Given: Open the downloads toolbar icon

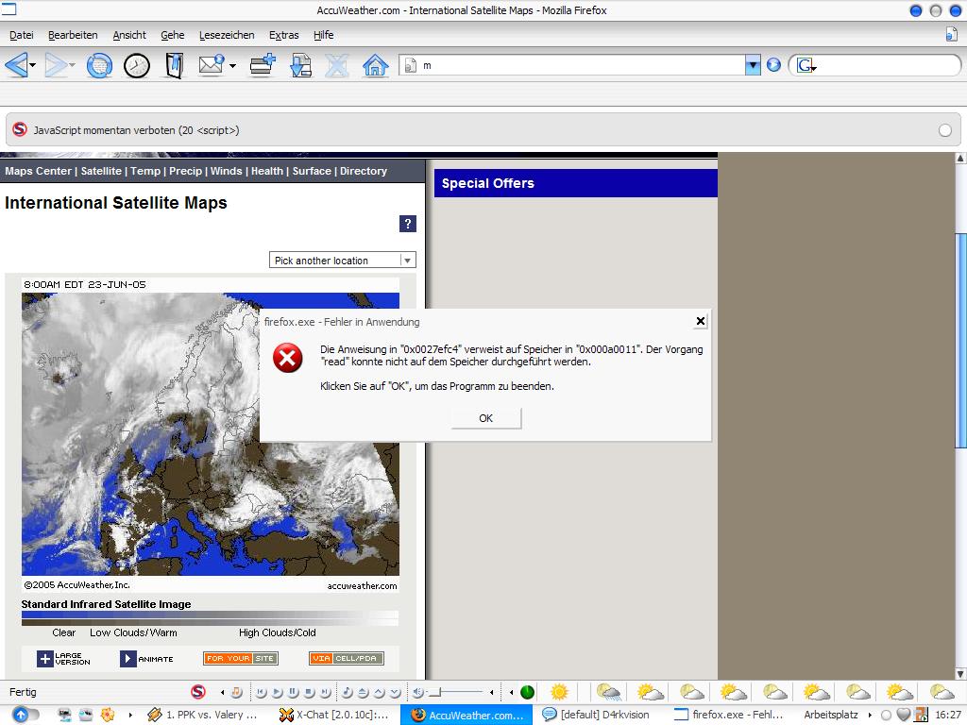Looking at the screenshot, I should (300, 65).
